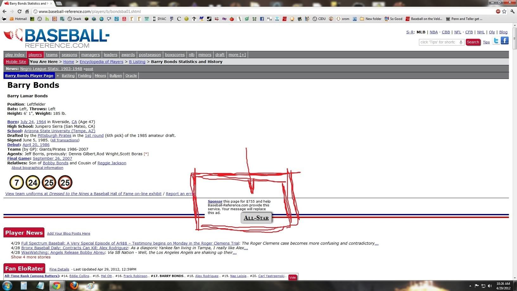Show hidden system tray icons
This screenshot has width=517, height=291.
coord(470,286)
